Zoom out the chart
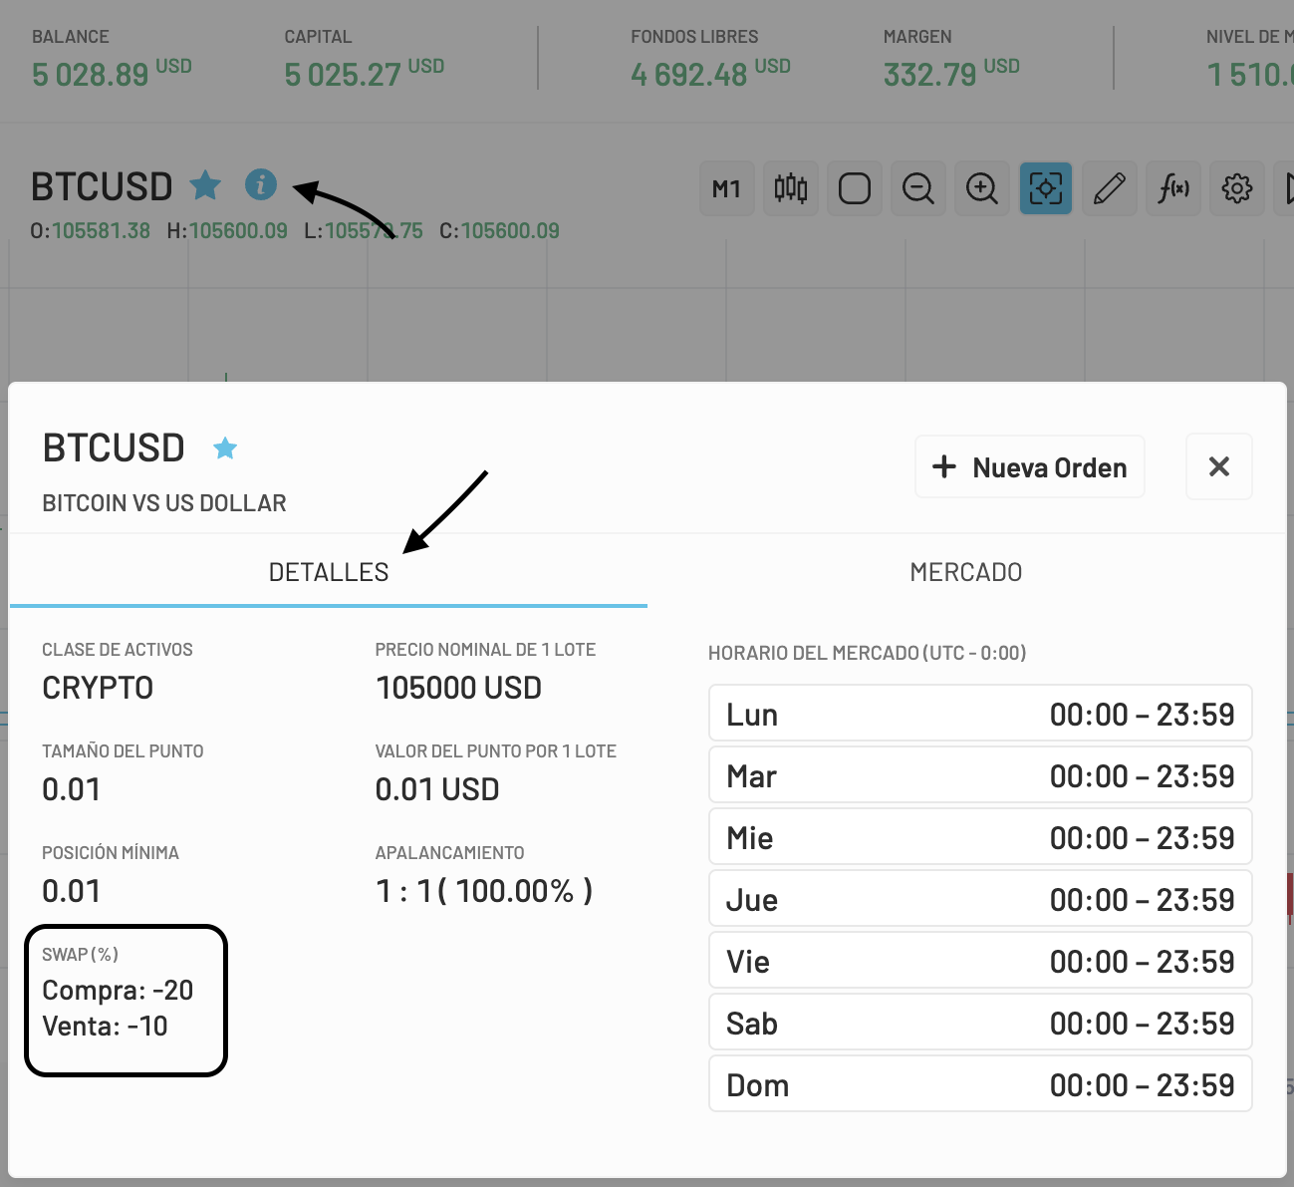Viewport: 1294px width, 1187px height. [x=918, y=188]
